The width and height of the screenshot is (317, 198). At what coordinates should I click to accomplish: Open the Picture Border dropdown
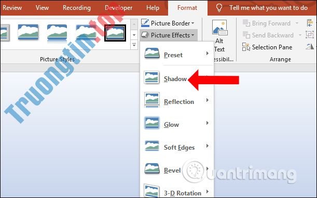point(168,23)
